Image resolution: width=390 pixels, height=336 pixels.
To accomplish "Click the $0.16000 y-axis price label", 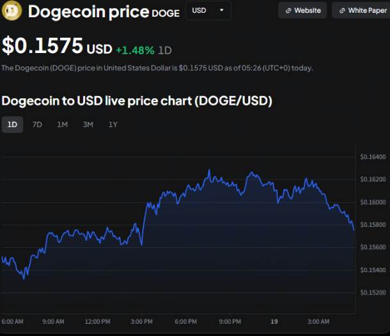I will (x=373, y=202).
